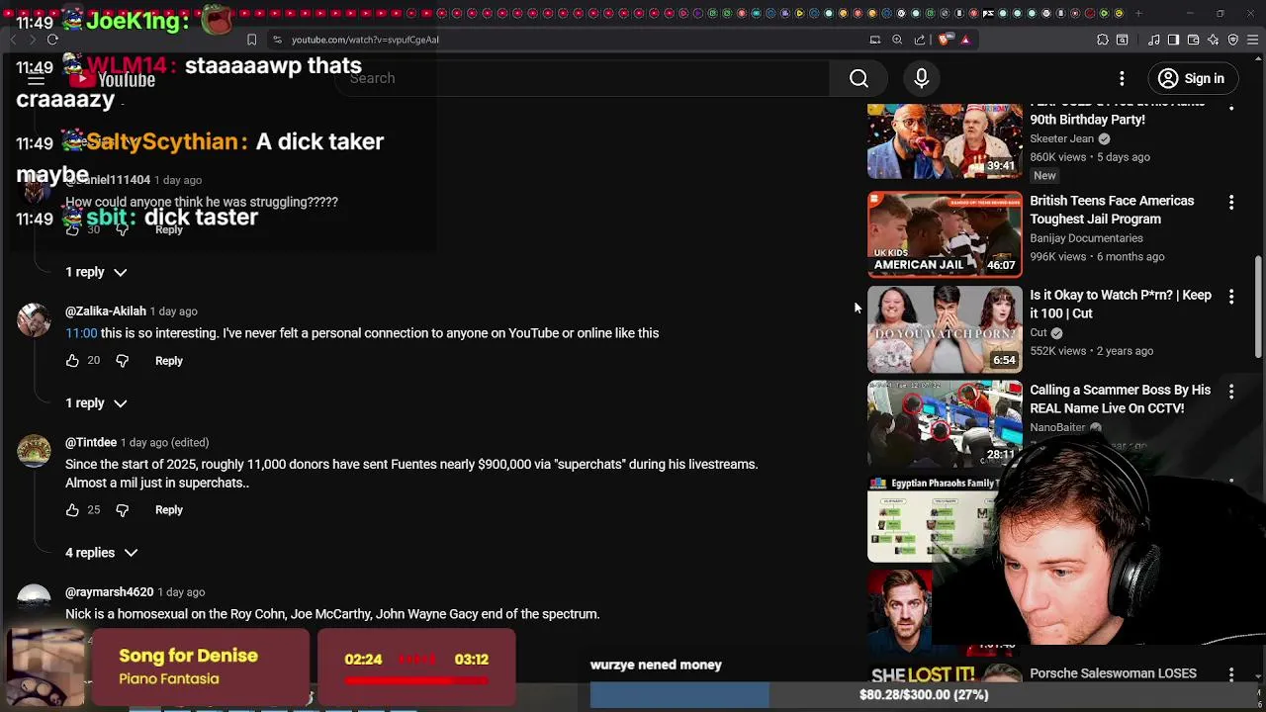The height and width of the screenshot is (712, 1266).
Task: Click YouTube search magnifier button
Action: [859, 78]
